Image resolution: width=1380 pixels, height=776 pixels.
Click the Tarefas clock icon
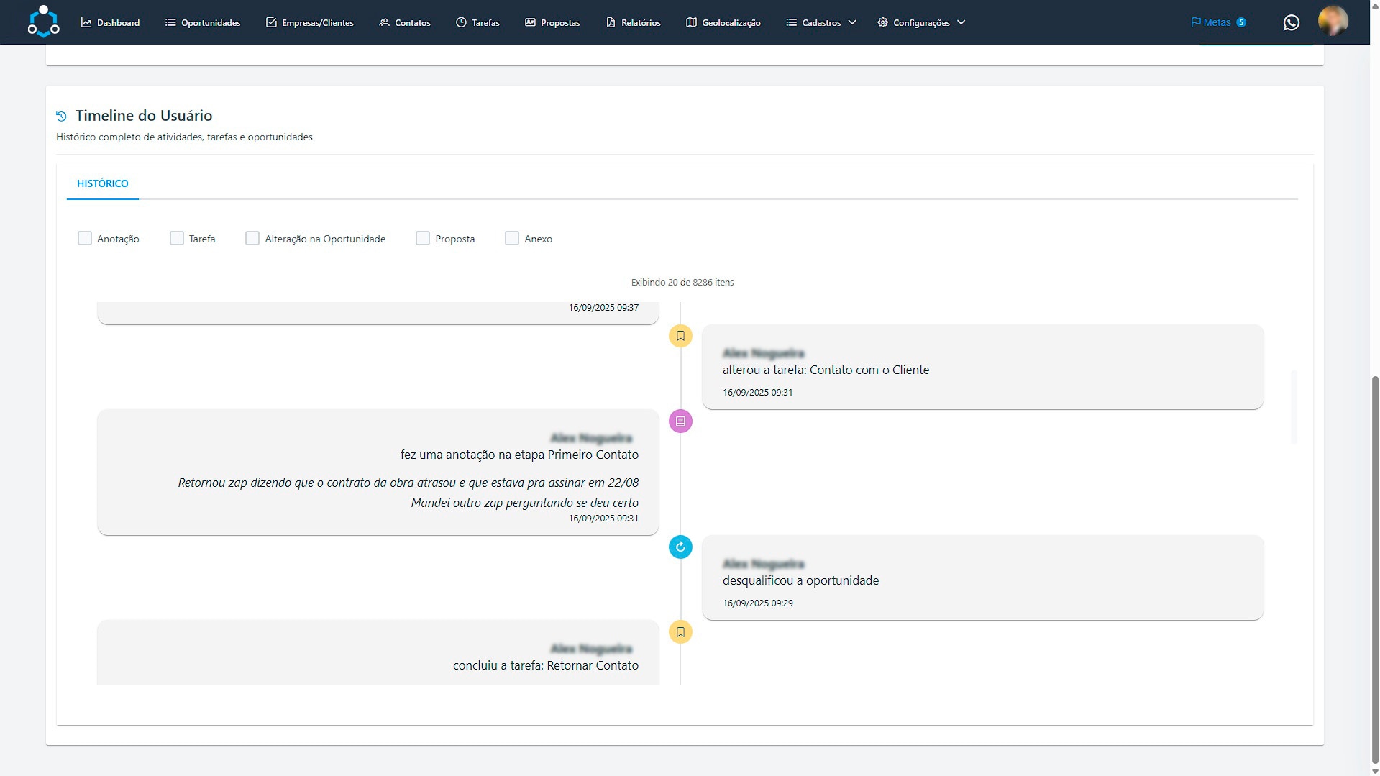[x=461, y=23]
